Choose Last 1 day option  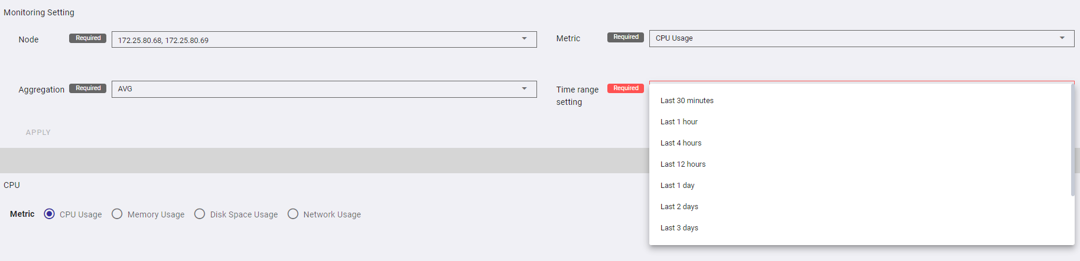tap(677, 186)
